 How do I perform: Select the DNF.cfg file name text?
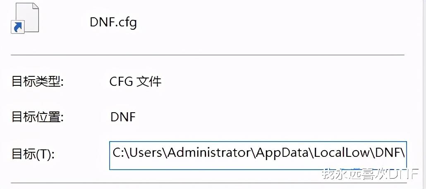pyautogui.click(x=113, y=22)
